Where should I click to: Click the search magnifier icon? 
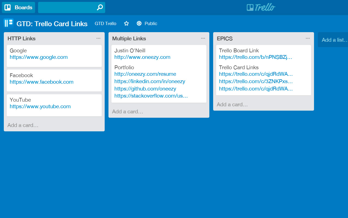100,7
